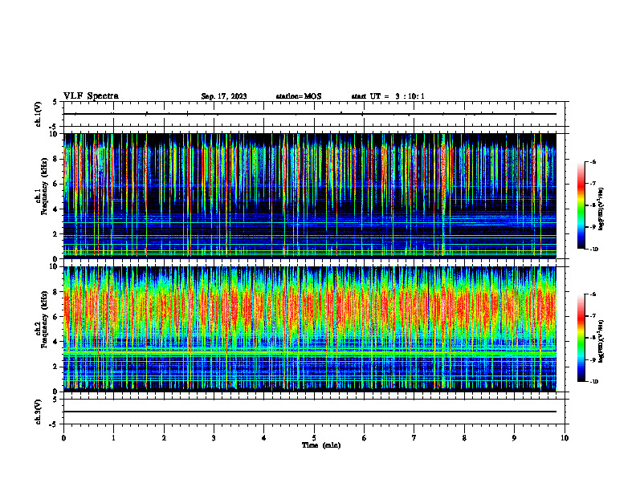Click the '3' tick on the time axis

(x=214, y=438)
